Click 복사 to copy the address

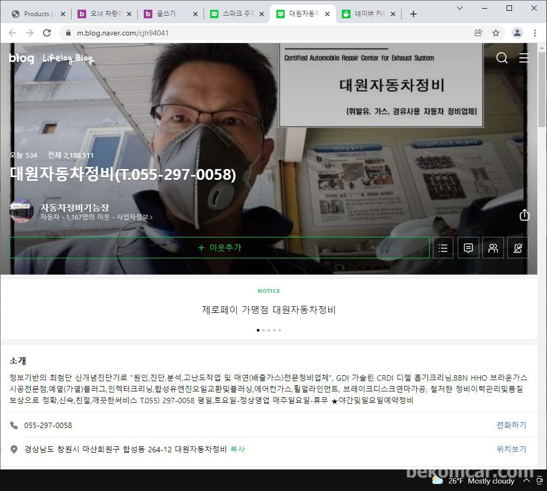pyautogui.click(x=237, y=449)
